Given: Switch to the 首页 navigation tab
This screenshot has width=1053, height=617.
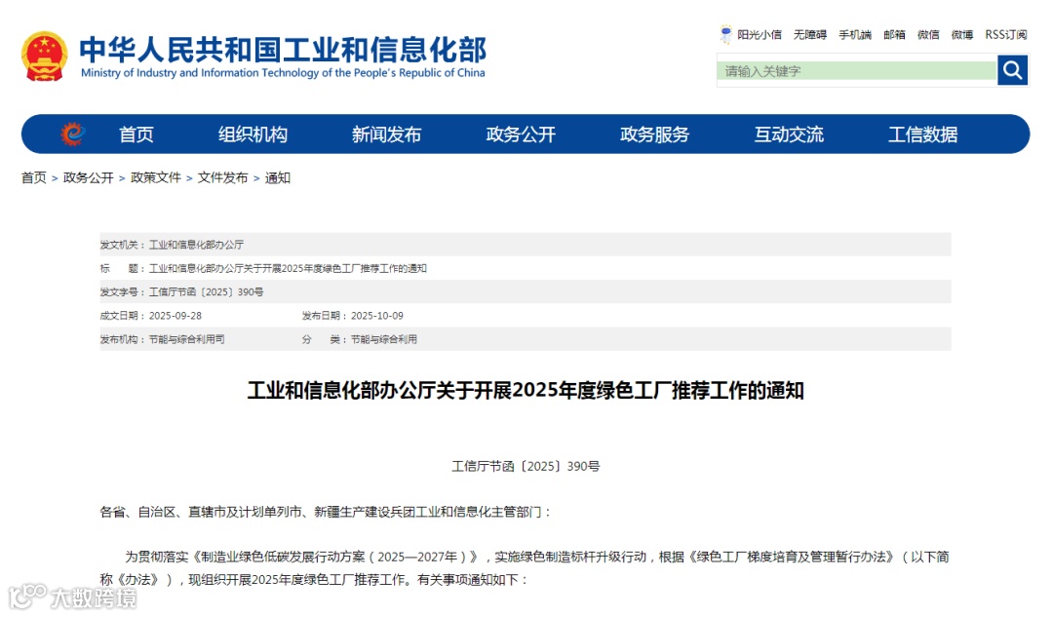Looking at the screenshot, I should [x=136, y=135].
